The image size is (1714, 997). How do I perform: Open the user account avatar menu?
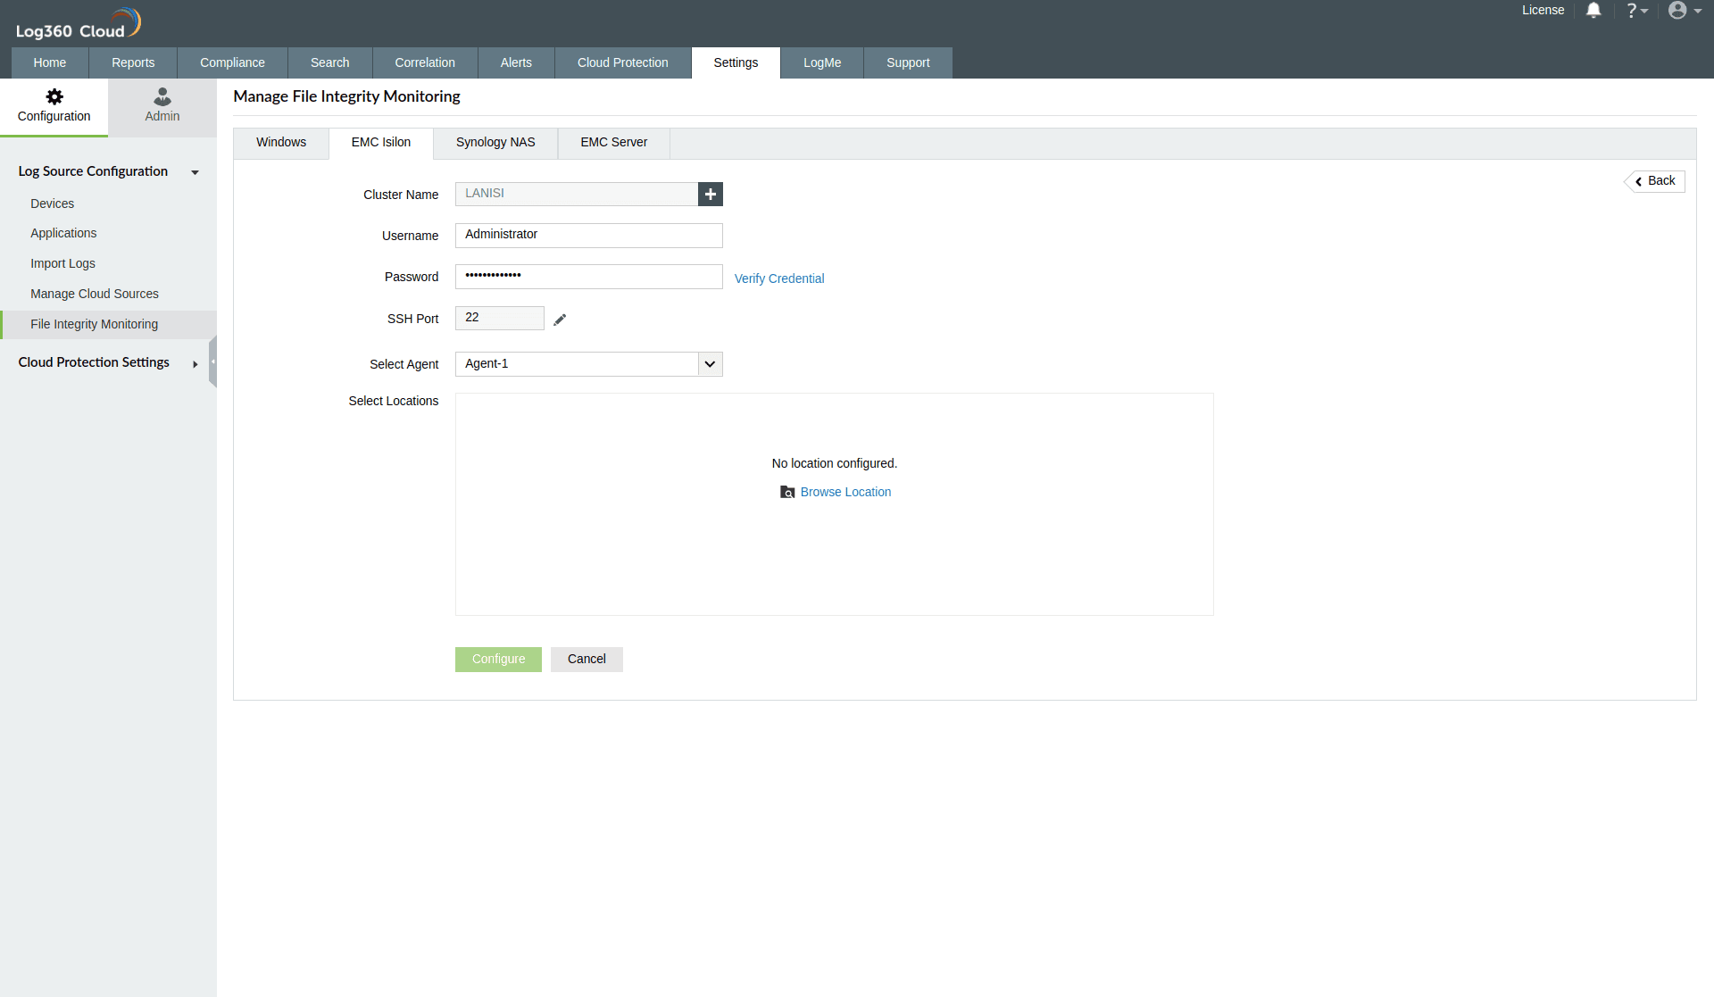[1684, 11]
